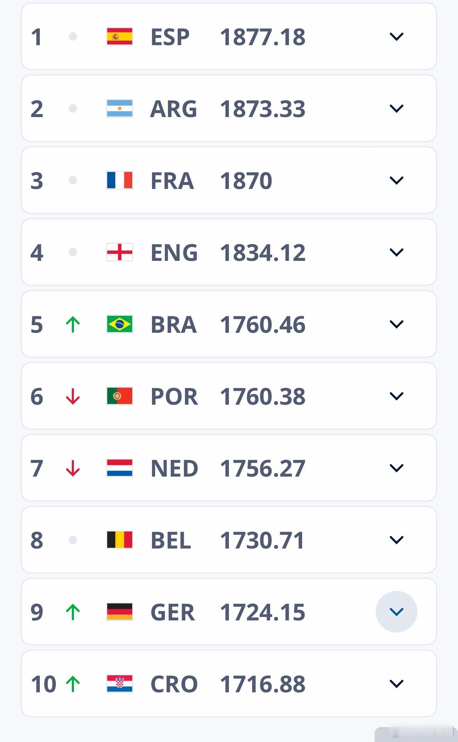Expand the BEL ranking details chevron
The height and width of the screenshot is (742, 458).
pyautogui.click(x=396, y=540)
